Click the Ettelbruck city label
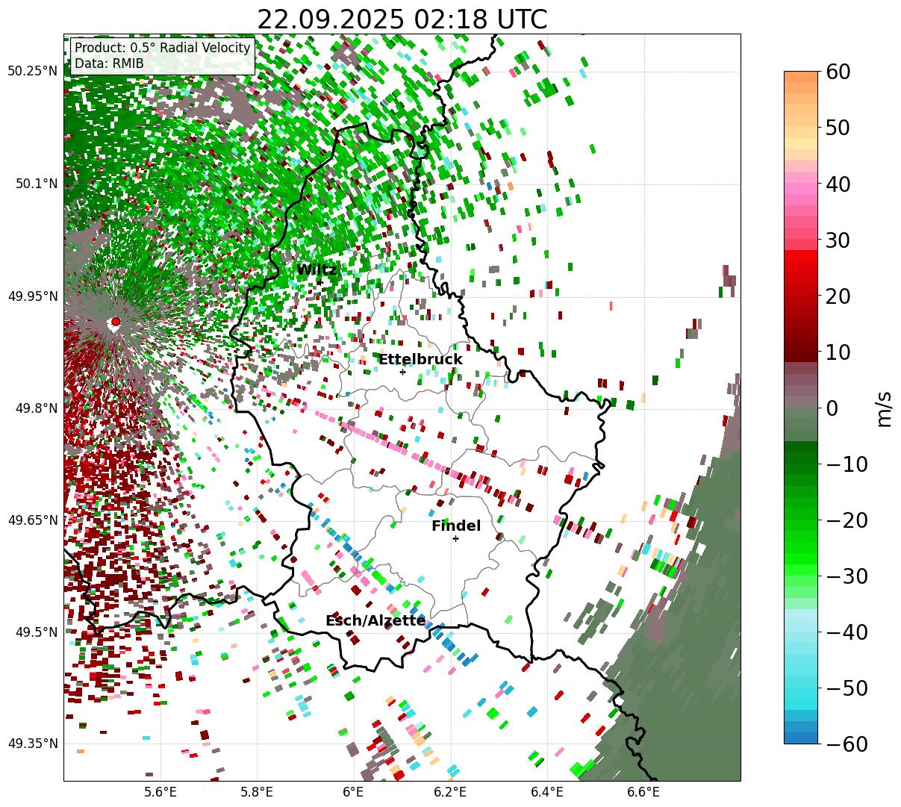 [x=420, y=360]
